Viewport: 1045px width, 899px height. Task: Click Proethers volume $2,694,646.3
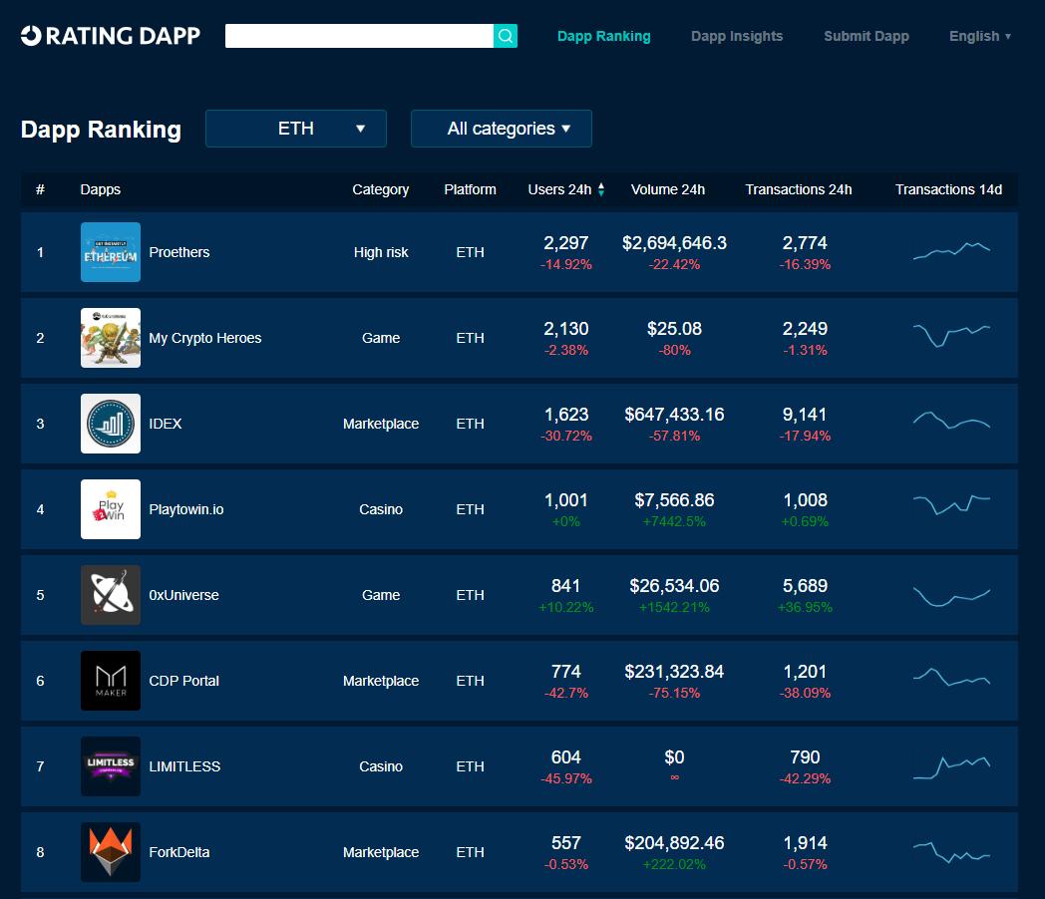[674, 243]
